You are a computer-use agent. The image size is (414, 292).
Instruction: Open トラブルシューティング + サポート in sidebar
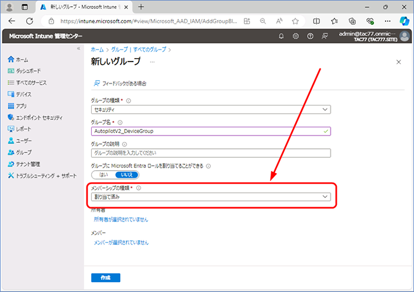[x=42, y=175]
